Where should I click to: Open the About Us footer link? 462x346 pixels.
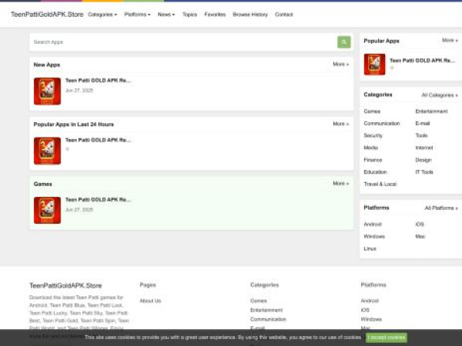[x=150, y=301]
